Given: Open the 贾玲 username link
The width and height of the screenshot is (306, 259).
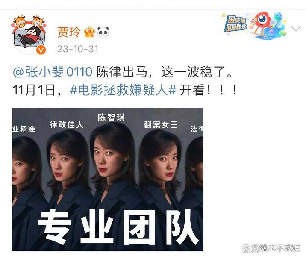Looking at the screenshot, I should (x=69, y=32).
